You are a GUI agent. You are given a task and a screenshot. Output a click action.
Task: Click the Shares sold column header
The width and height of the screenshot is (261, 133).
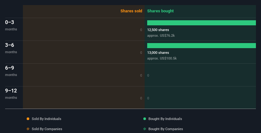click(131, 11)
